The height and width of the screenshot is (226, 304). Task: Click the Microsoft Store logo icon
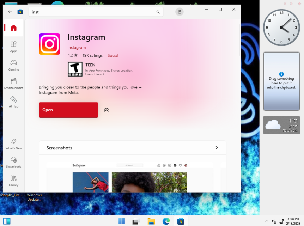click(20, 12)
